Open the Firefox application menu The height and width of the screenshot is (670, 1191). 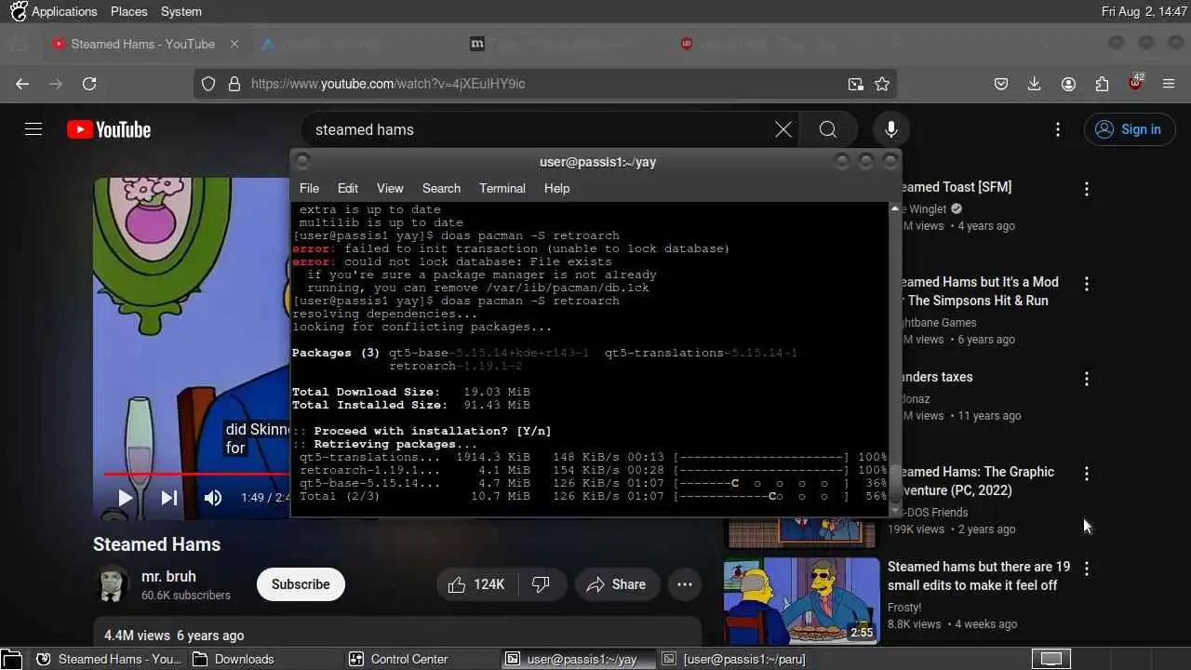(1169, 84)
